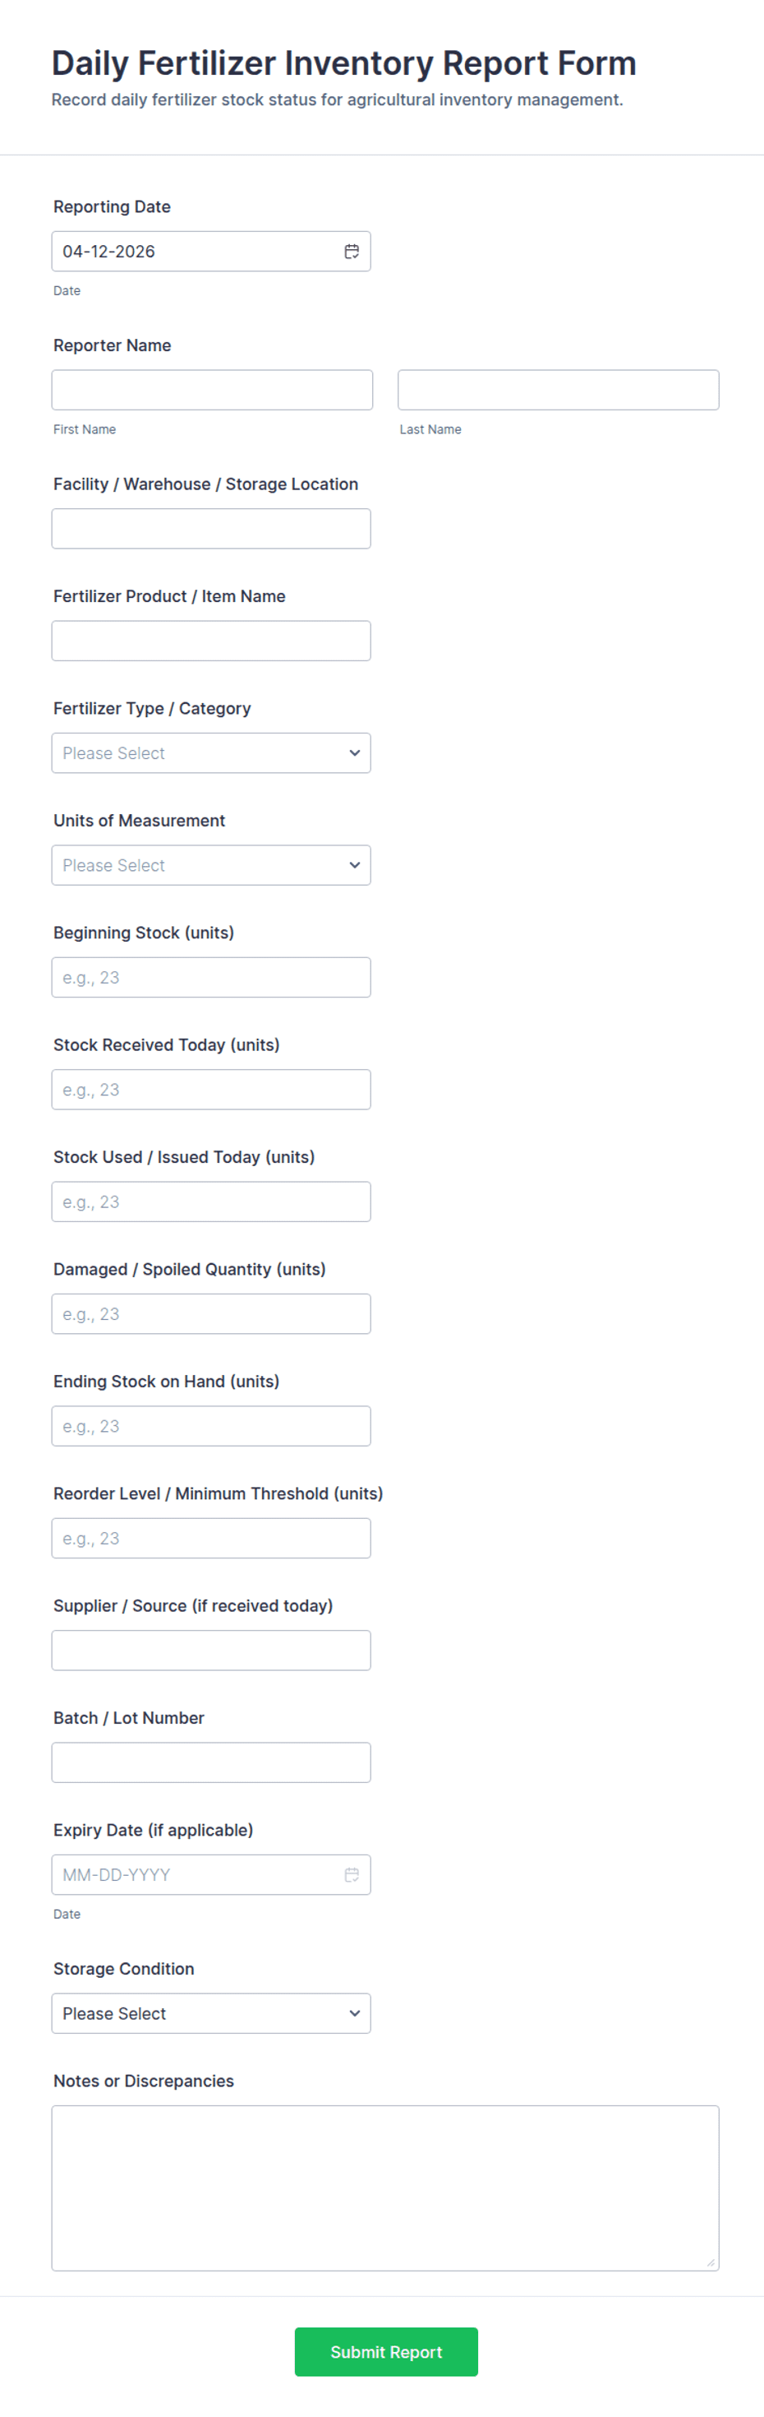The width and height of the screenshot is (764, 2417).
Task: Select the Batch / Lot Number field
Action: click(211, 1762)
